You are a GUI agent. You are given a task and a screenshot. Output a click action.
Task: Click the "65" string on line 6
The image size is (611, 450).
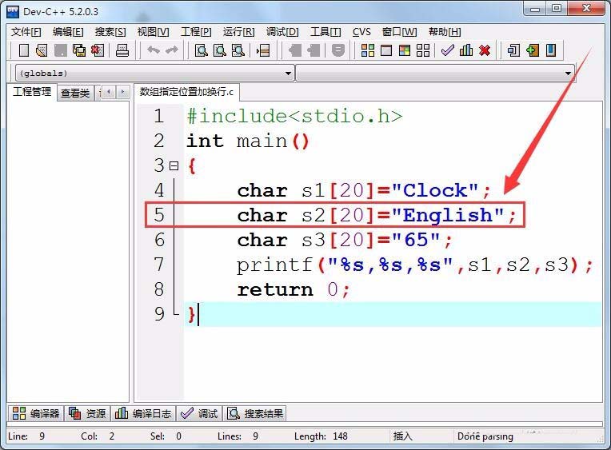click(416, 240)
